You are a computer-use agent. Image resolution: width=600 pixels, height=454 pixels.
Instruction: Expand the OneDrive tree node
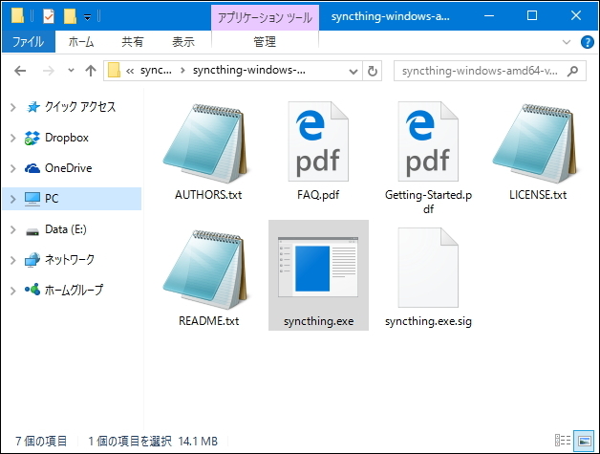pyautogui.click(x=13, y=168)
